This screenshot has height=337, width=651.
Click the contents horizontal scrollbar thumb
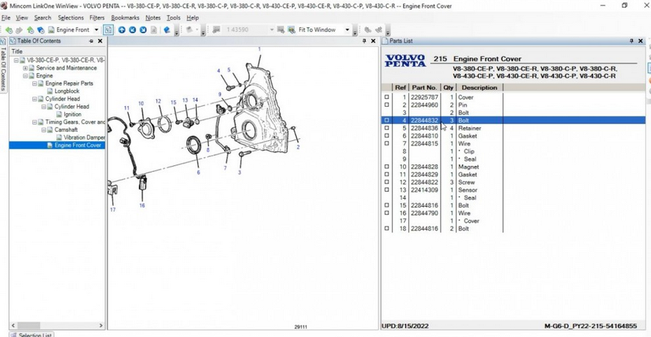point(29,326)
